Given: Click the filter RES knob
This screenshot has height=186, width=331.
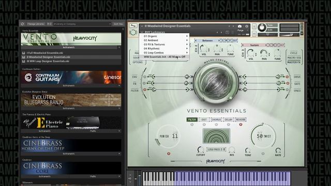Looking at the screenshot, I should coord(232,150).
